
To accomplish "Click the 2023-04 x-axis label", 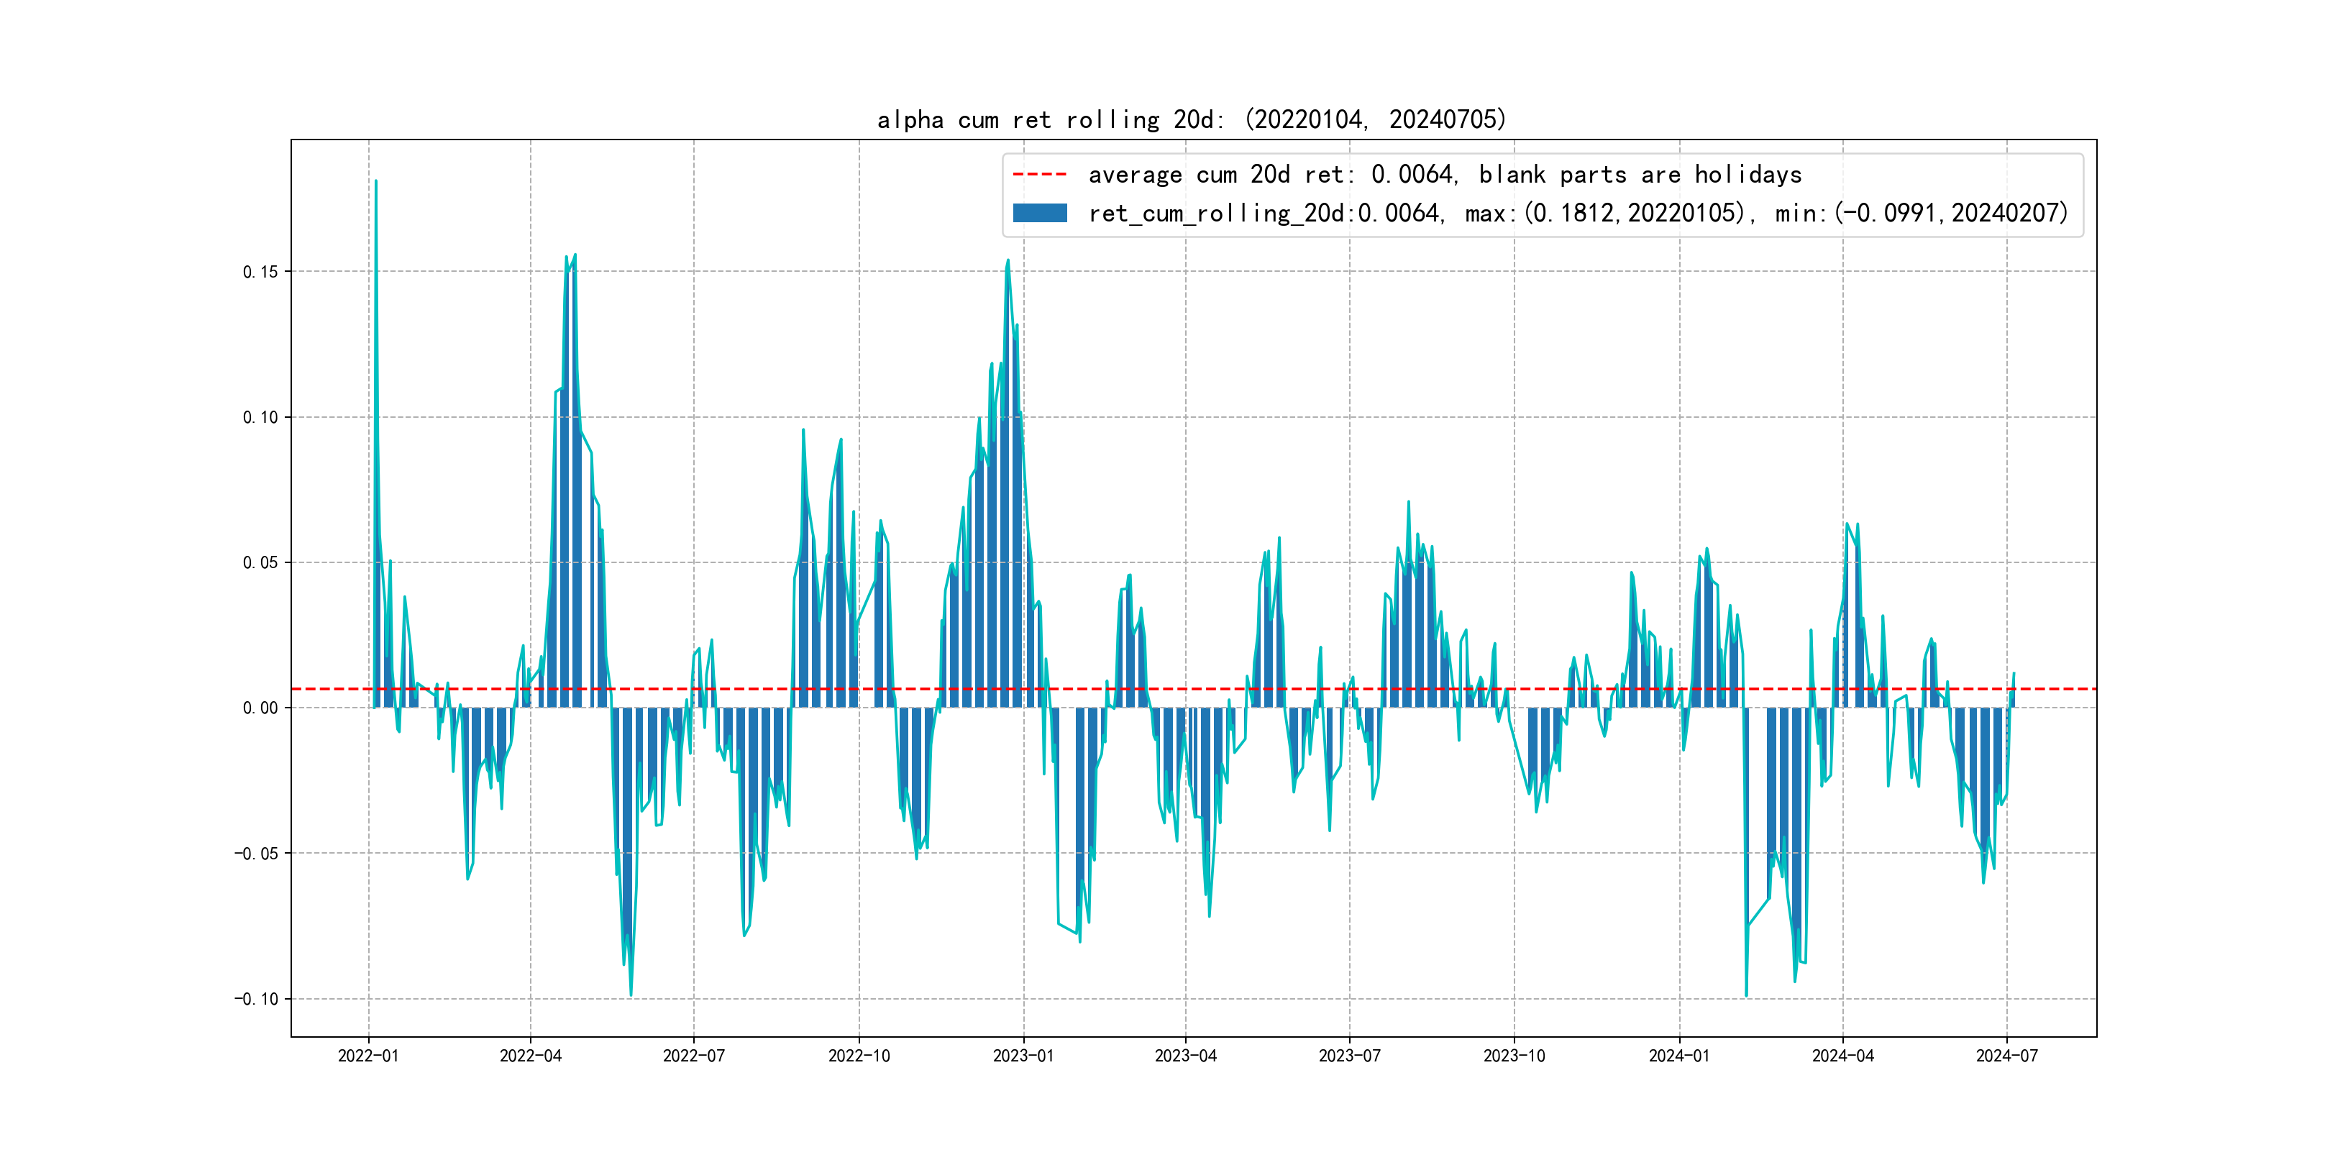I will (1186, 1056).
